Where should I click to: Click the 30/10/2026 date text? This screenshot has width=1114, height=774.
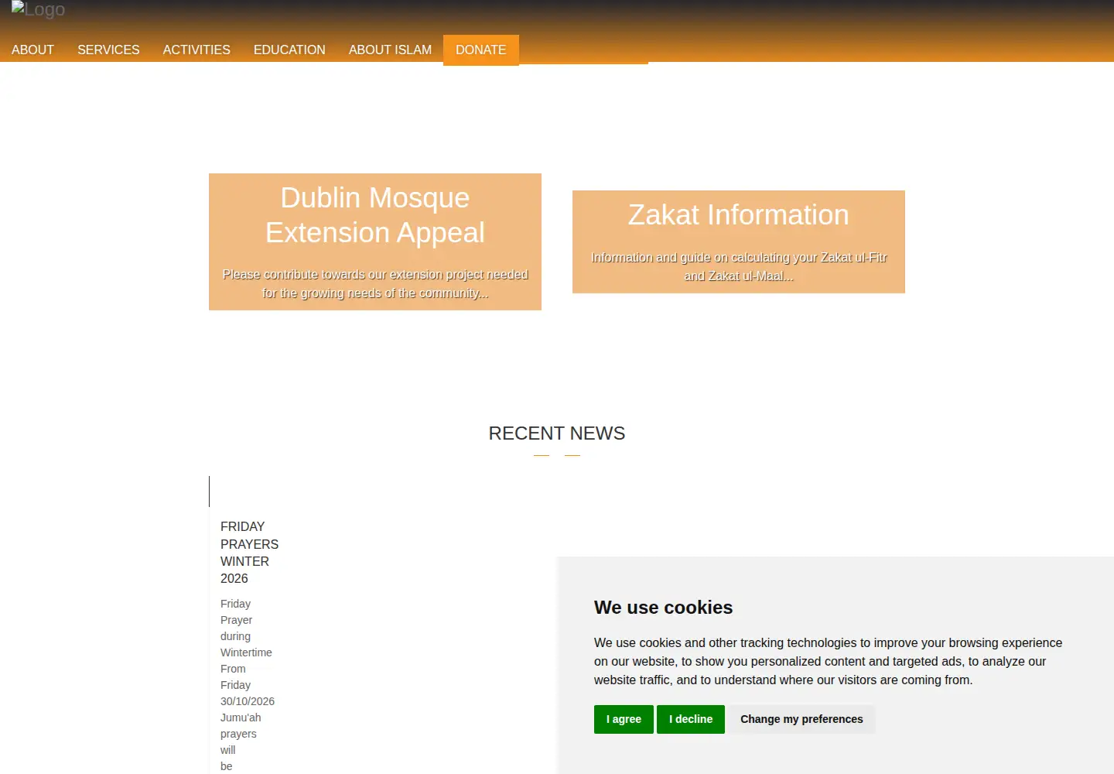click(x=248, y=701)
